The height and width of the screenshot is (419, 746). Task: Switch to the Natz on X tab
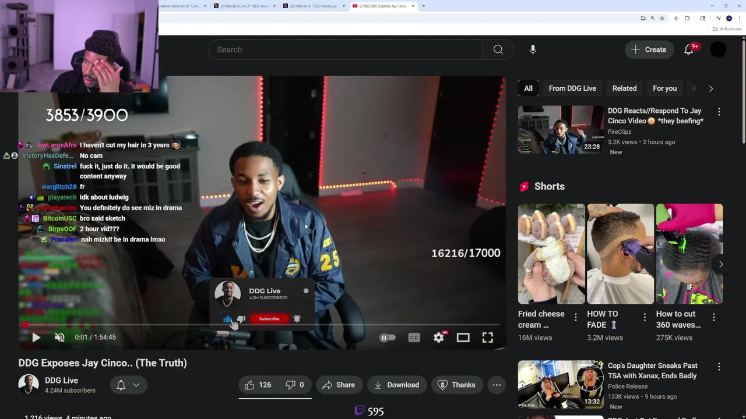[x=313, y=6]
